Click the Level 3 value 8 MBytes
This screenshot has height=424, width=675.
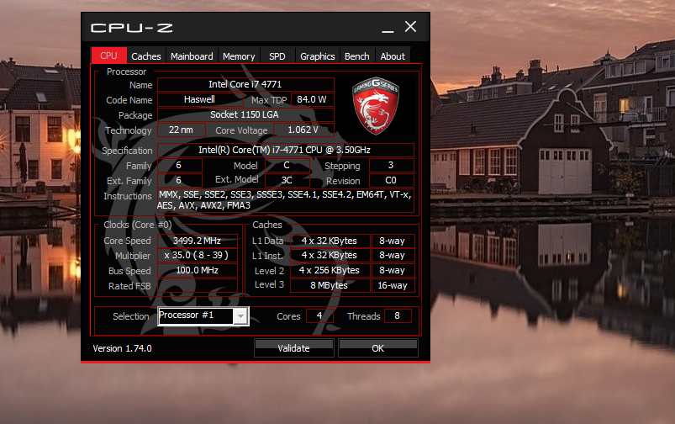click(x=330, y=285)
